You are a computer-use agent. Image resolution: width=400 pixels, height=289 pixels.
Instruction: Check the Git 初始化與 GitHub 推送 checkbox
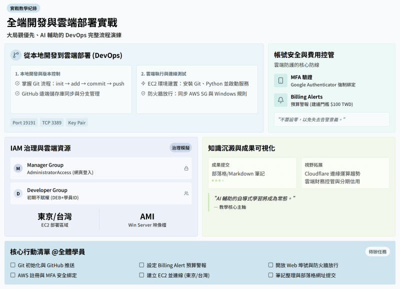(x=13, y=265)
